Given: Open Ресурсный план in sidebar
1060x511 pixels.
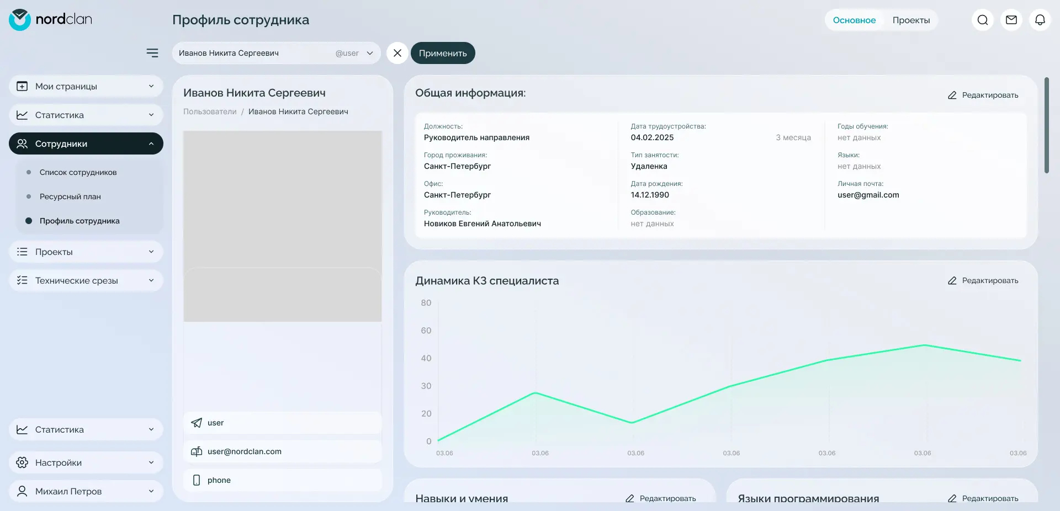Looking at the screenshot, I should [x=70, y=196].
